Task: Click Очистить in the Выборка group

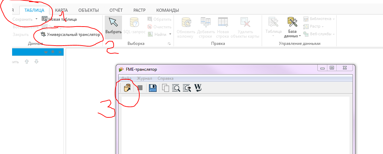Action: point(159,27)
